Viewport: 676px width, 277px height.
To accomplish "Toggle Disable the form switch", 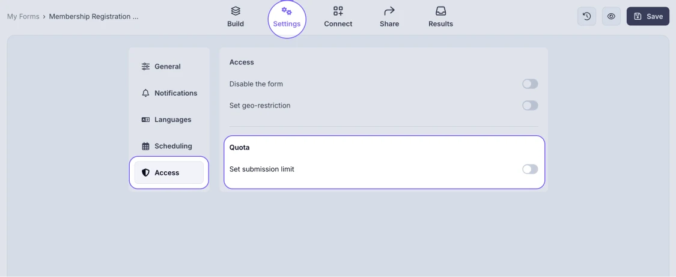I will [530, 84].
